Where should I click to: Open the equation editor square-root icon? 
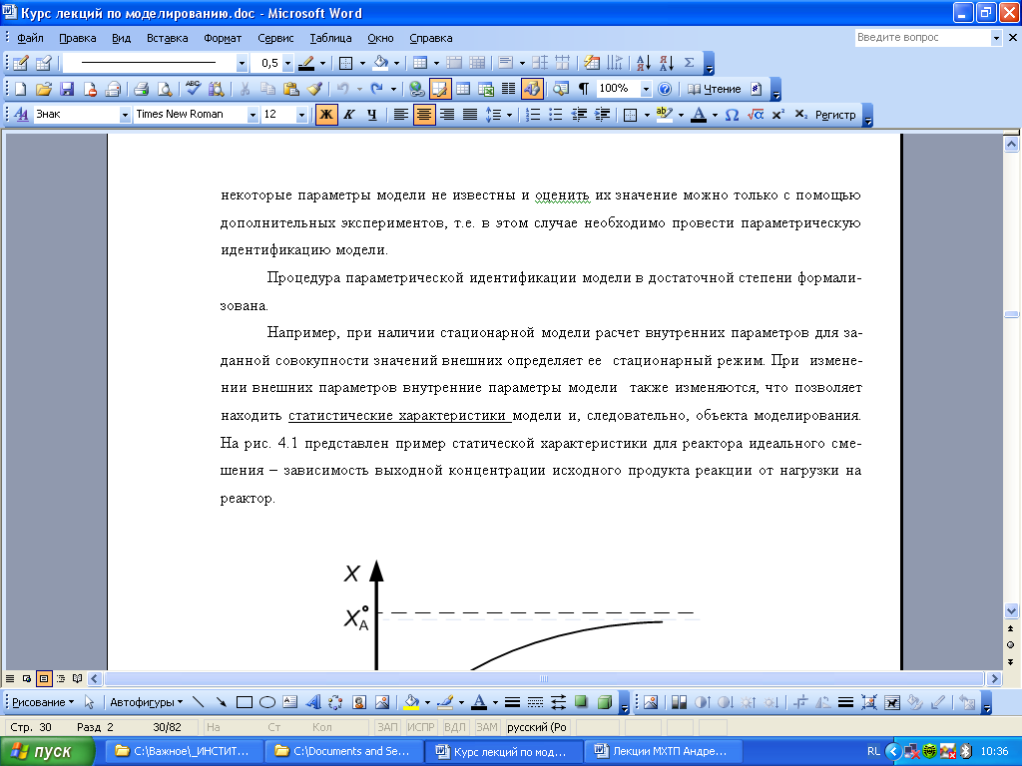pos(756,115)
